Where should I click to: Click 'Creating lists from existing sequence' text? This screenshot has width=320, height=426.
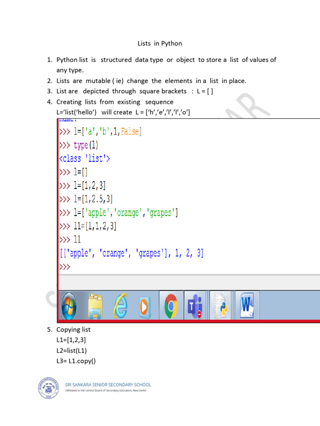(x=115, y=102)
